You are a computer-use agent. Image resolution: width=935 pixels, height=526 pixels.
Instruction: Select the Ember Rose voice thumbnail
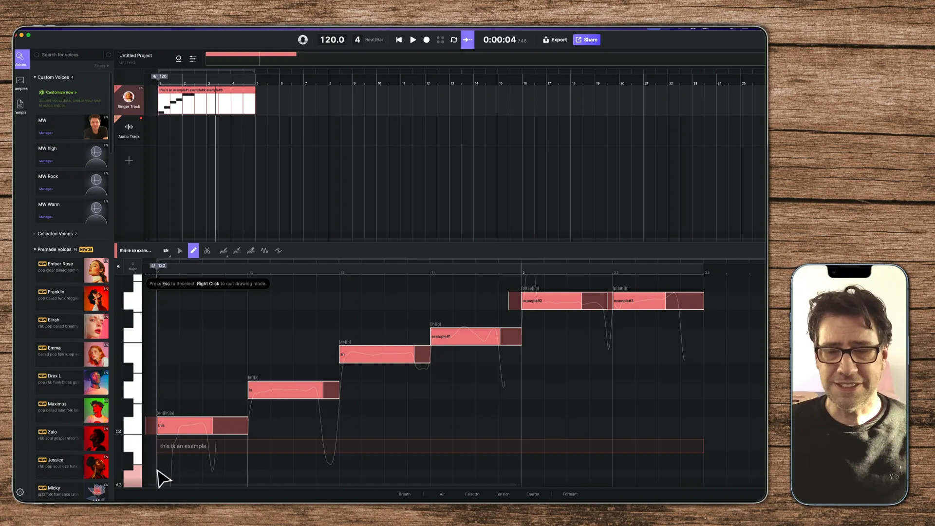pos(96,270)
